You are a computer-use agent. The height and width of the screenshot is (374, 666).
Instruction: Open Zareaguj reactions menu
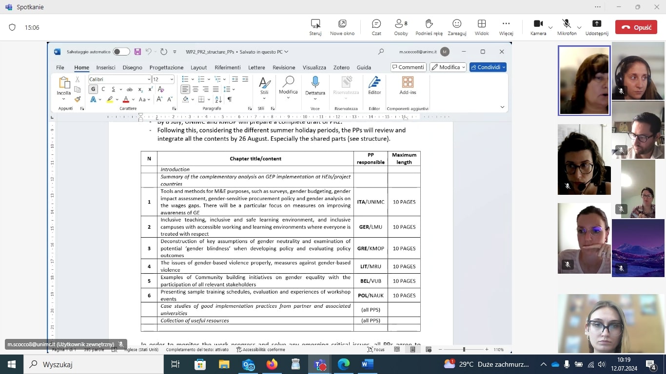click(457, 27)
